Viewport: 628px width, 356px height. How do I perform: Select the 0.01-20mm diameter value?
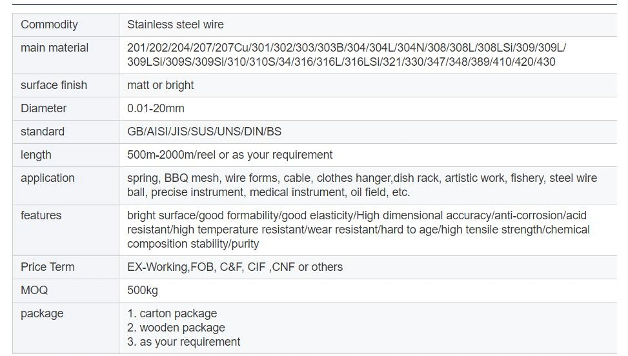[156, 108]
